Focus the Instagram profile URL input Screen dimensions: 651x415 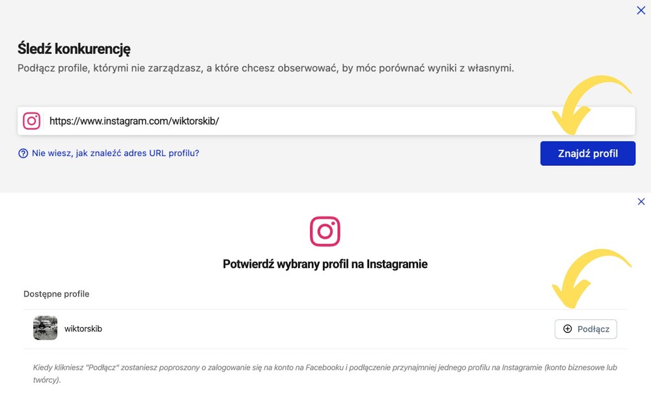click(326, 121)
